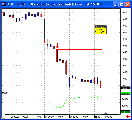Click the 31-12:30 time axis label
132x120 pixels.
point(74,117)
